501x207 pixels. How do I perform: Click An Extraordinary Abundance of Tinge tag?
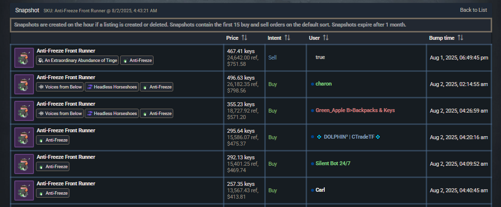[x=77, y=60]
